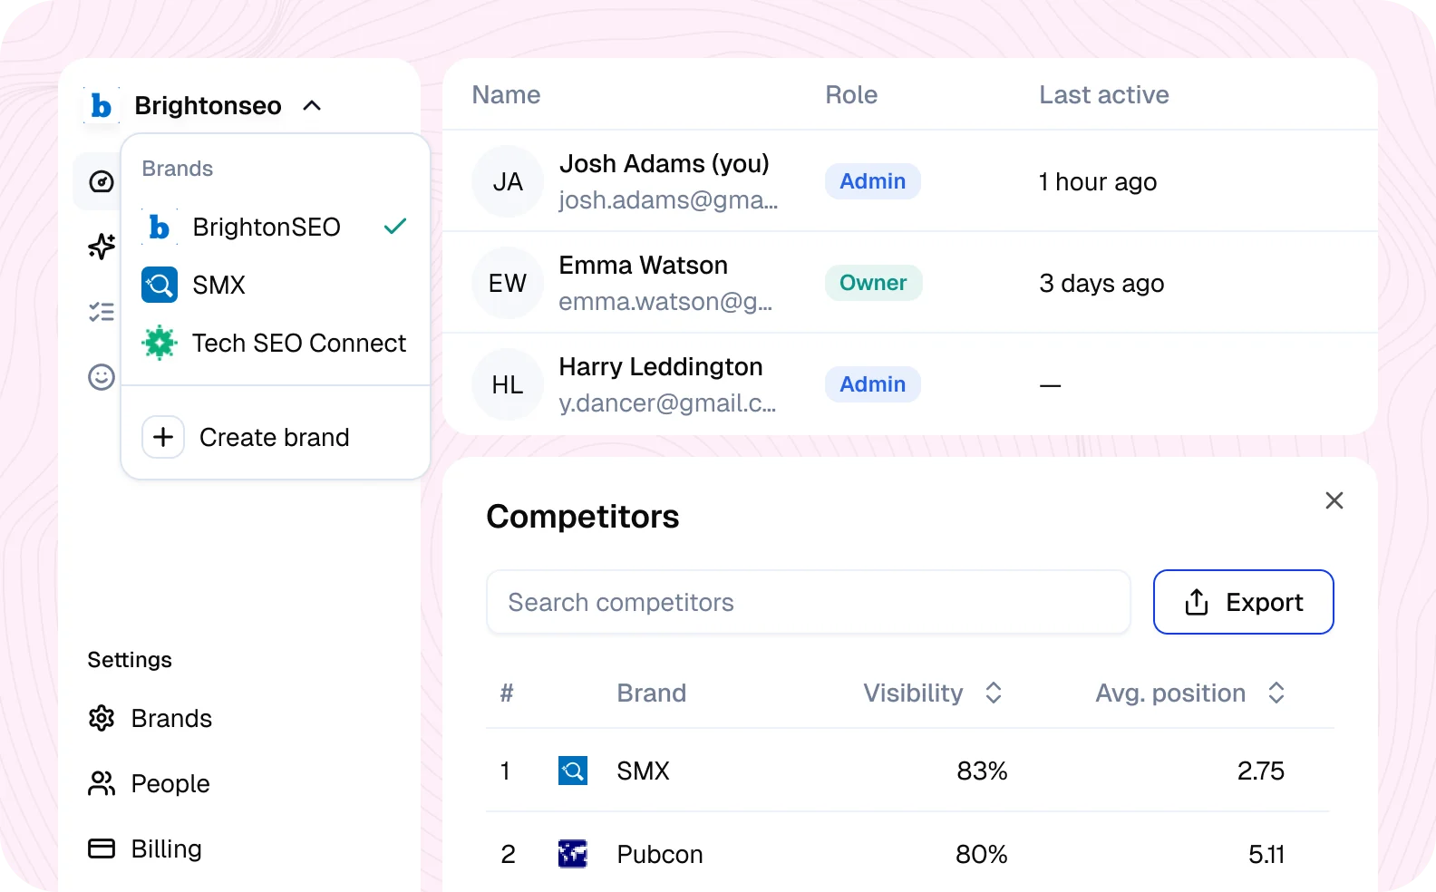Open the Settings section
This screenshot has height=892, width=1436.
coord(129,659)
